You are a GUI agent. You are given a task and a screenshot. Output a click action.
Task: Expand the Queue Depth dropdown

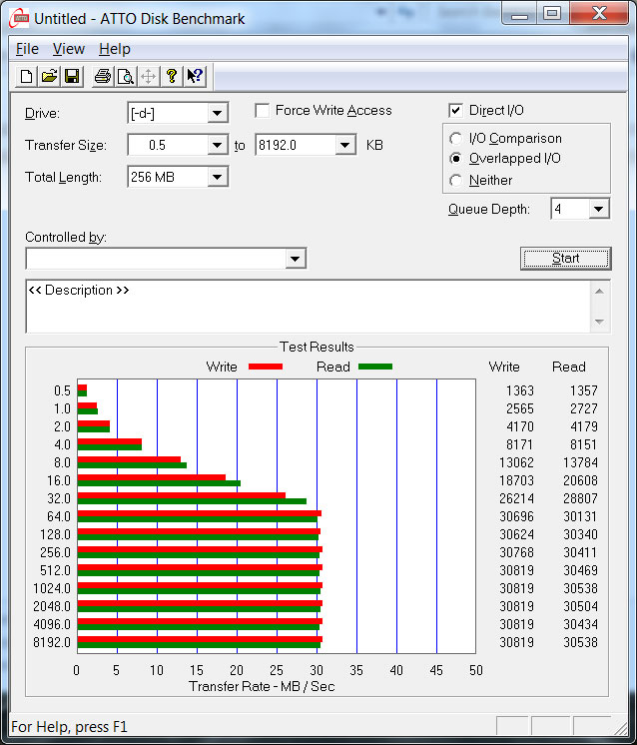598,209
